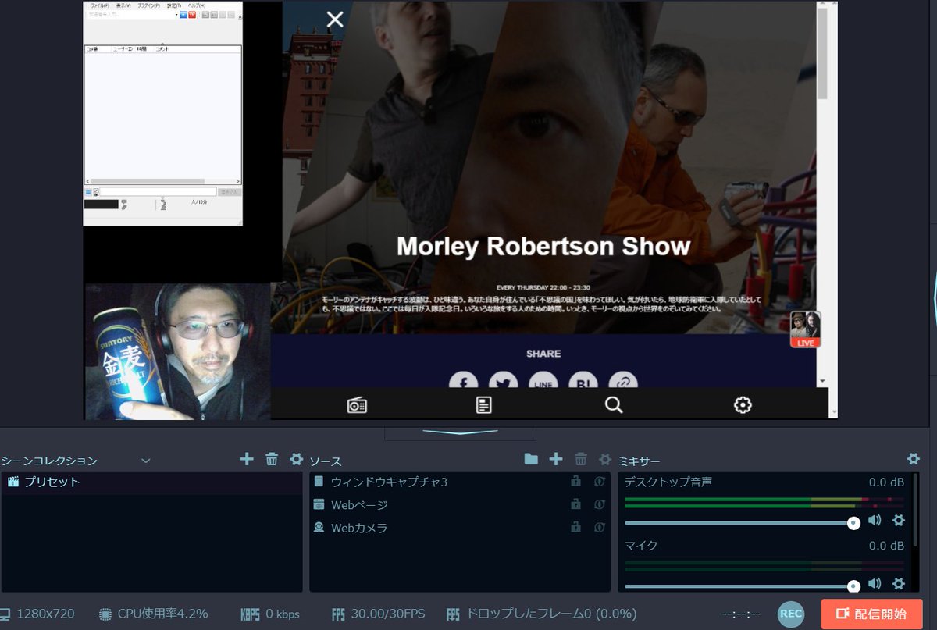Open プラグイン menu in comment viewer
The width and height of the screenshot is (937, 630).
pos(148,5)
